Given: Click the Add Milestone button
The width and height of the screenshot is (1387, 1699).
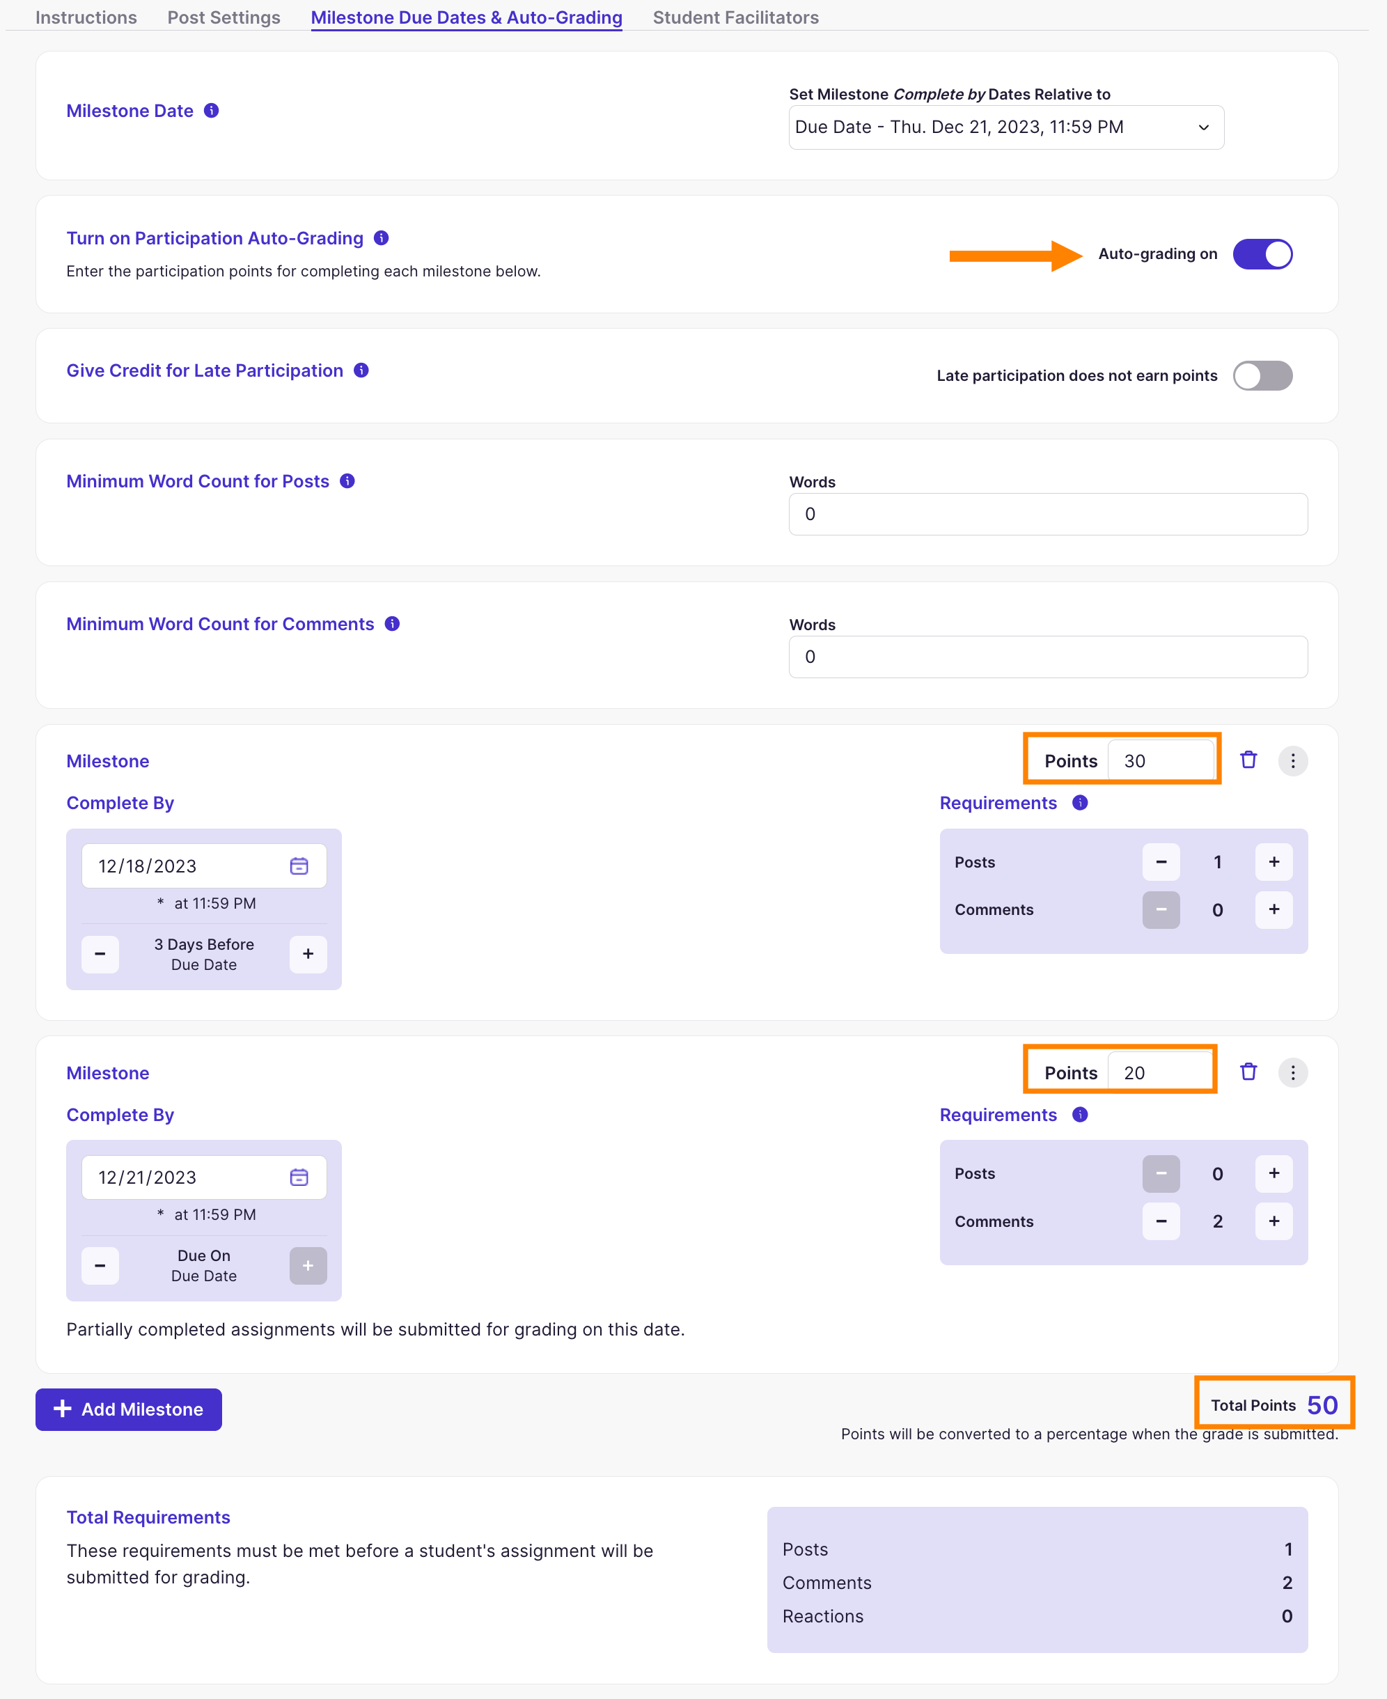Looking at the screenshot, I should (129, 1409).
